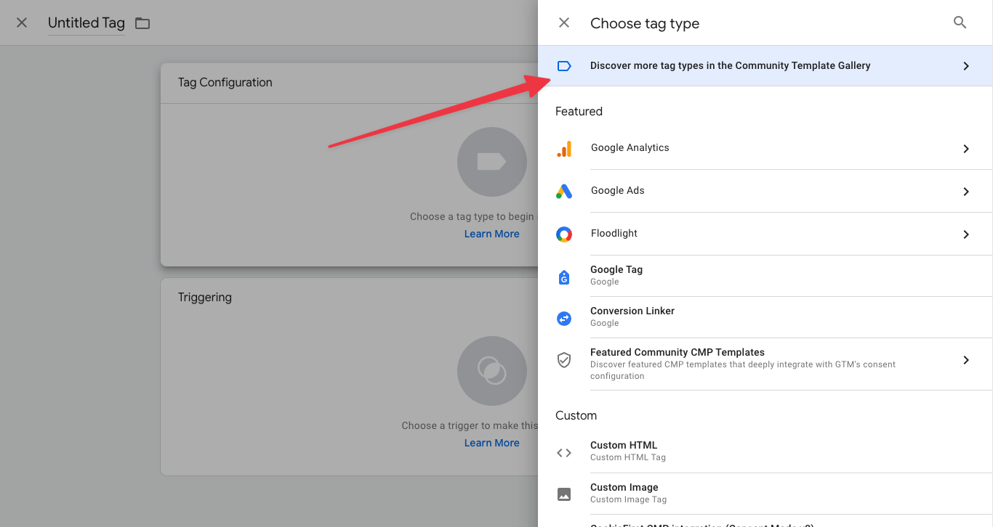Click the Floodlight ring icon
The image size is (993, 527).
pos(564,234)
